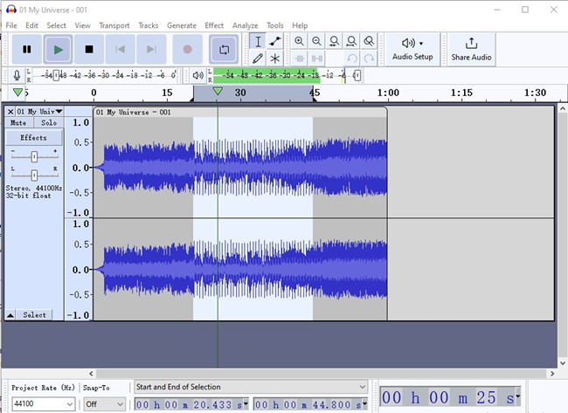Silence audio selection icon
568x413 pixels.
316,58
